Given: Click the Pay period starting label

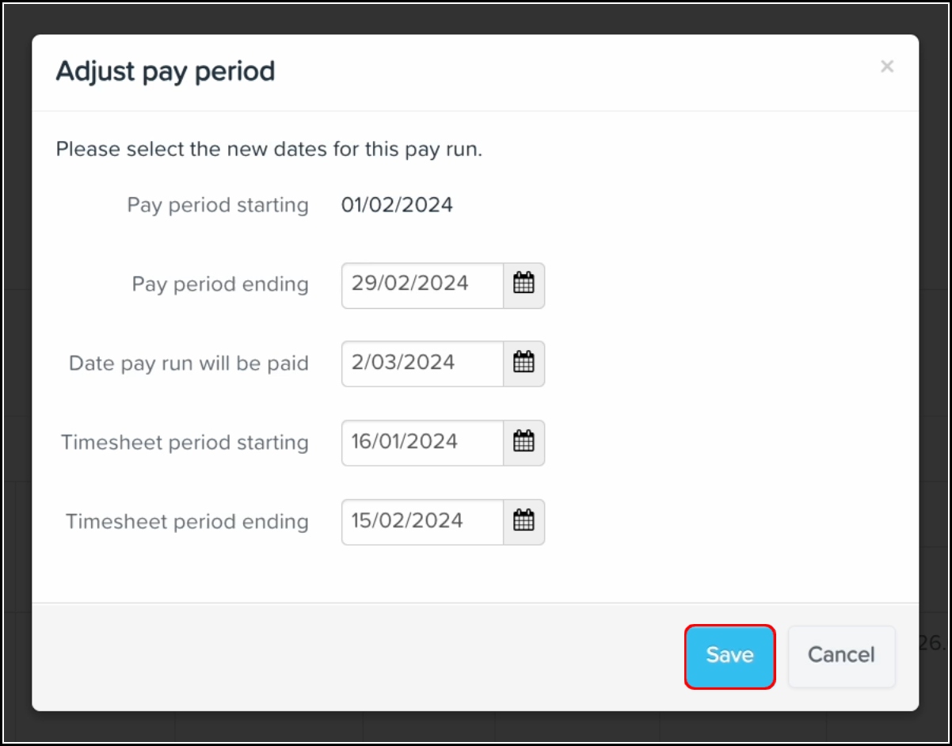Looking at the screenshot, I should coord(218,205).
